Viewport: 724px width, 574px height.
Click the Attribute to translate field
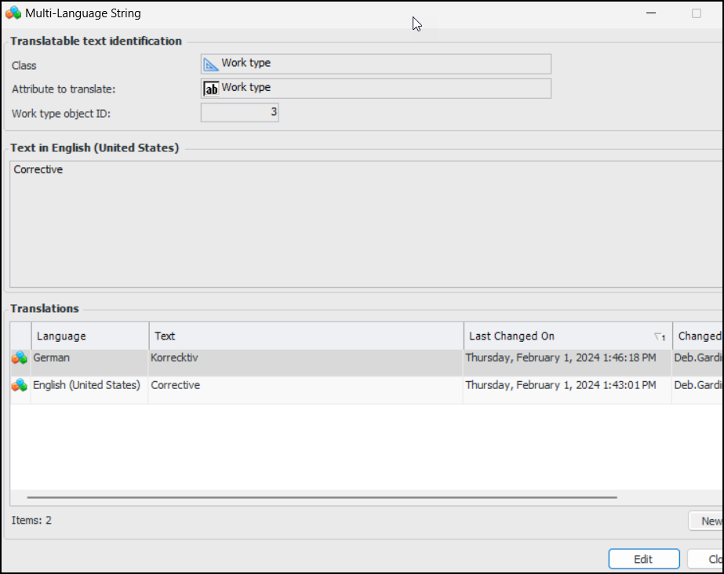376,88
